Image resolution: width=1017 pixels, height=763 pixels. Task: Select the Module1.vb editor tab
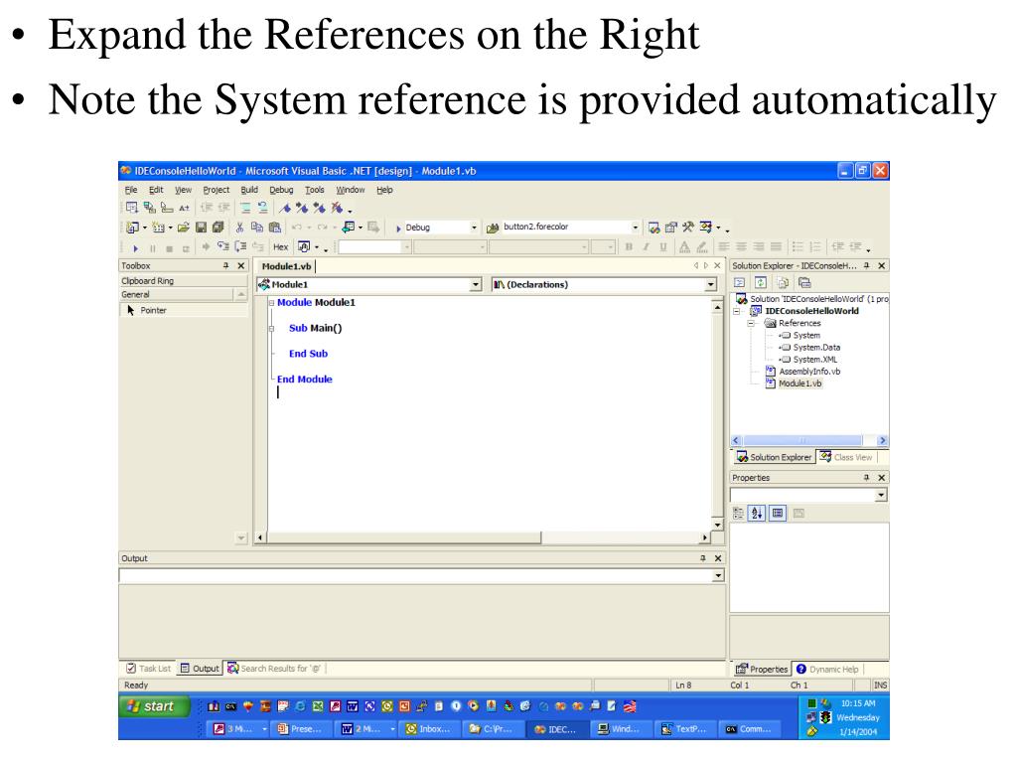click(286, 266)
